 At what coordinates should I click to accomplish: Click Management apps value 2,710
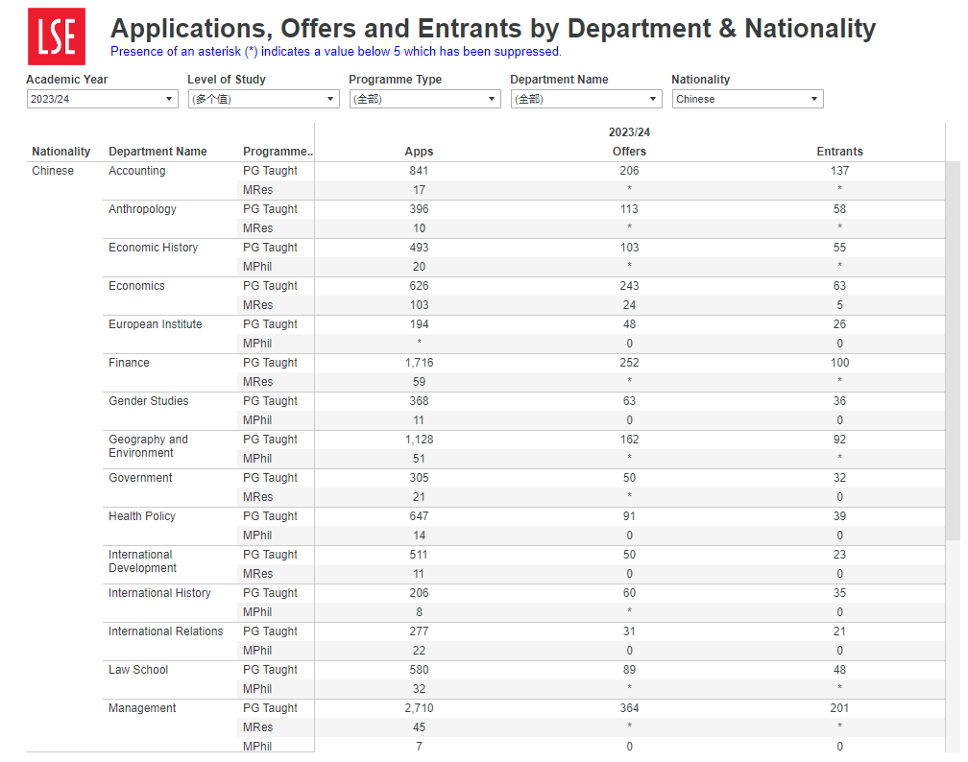click(419, 707)
